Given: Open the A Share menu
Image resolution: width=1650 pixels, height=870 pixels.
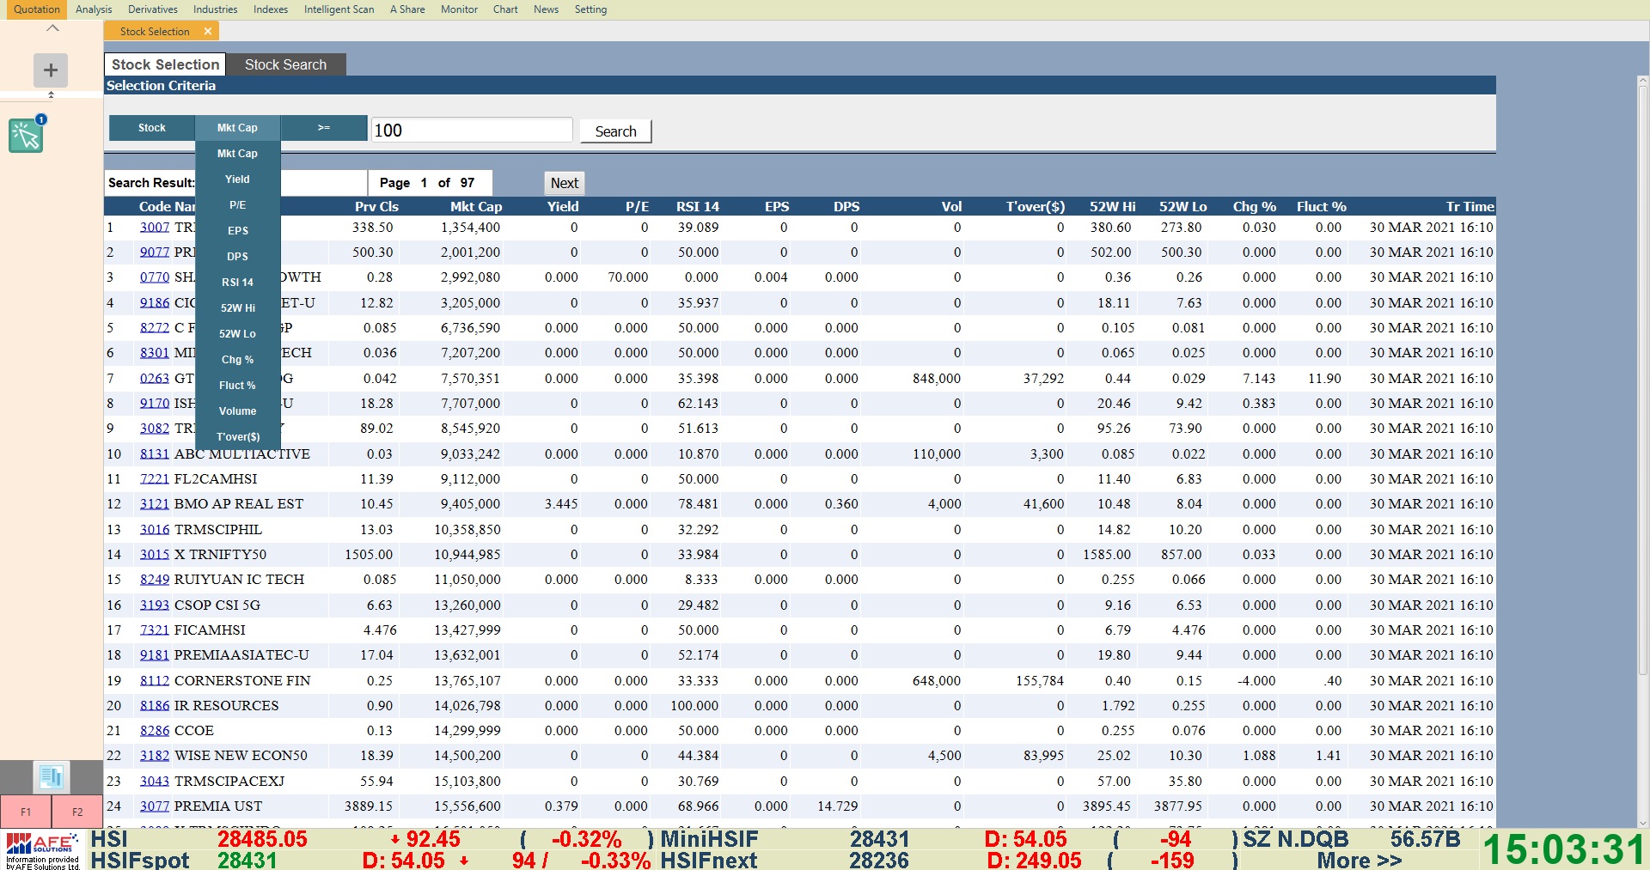Looking at the screenshot, I should [x=407, y=9].
